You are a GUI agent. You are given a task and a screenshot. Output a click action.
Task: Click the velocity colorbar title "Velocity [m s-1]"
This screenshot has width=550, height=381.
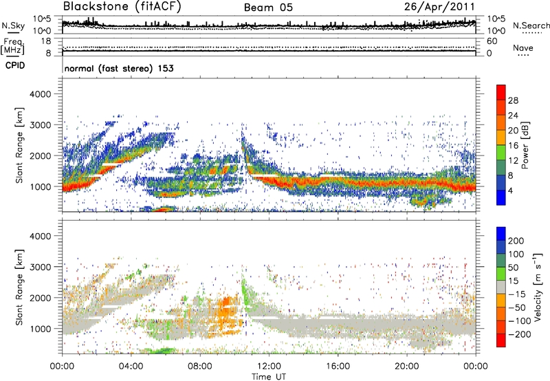pos(538,287)
